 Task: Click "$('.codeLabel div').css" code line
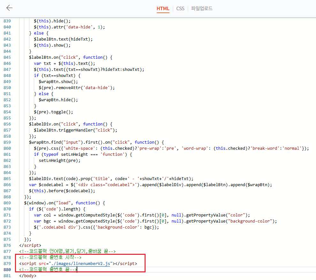click(x=96, y=227)
